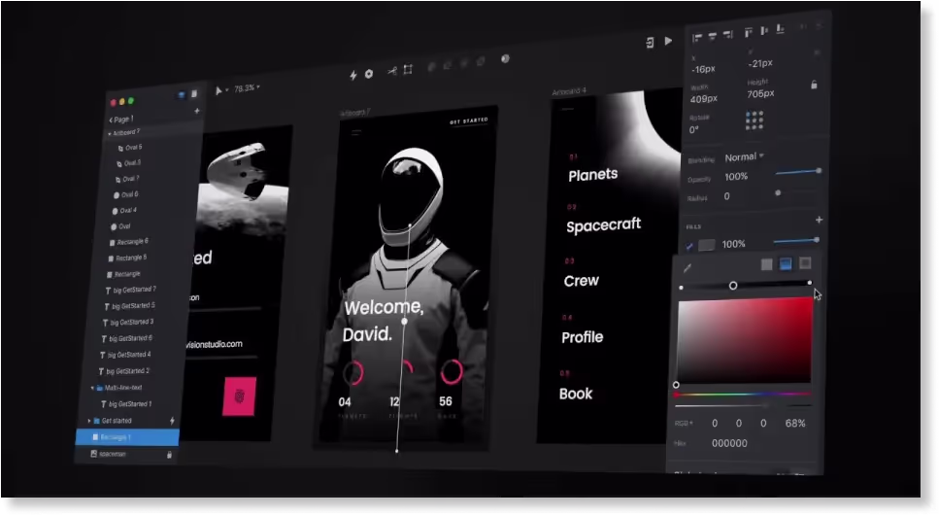The height and width of the screenshot is (516, 939).
Task: Select the scissors tool in toolbar
Action: click(x=392, y=71)
